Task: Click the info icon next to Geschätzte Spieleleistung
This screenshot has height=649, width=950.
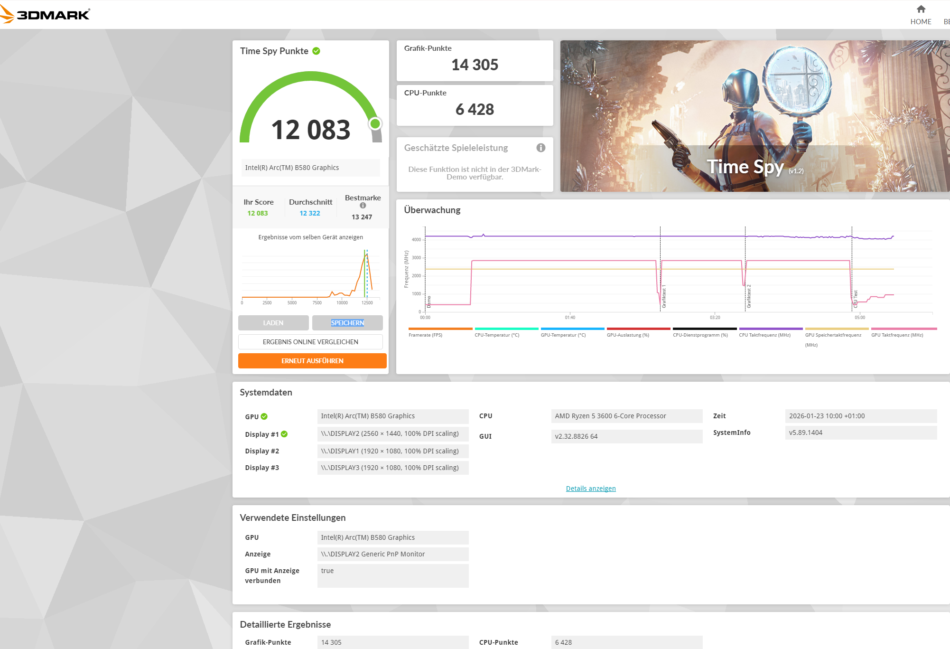Action: coord(541,148)
